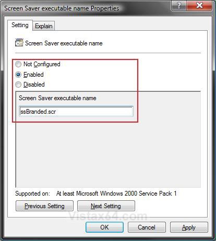Select the Not Configured radio button
The width and height of the screenshot is (216, 241).
point(18,64)
